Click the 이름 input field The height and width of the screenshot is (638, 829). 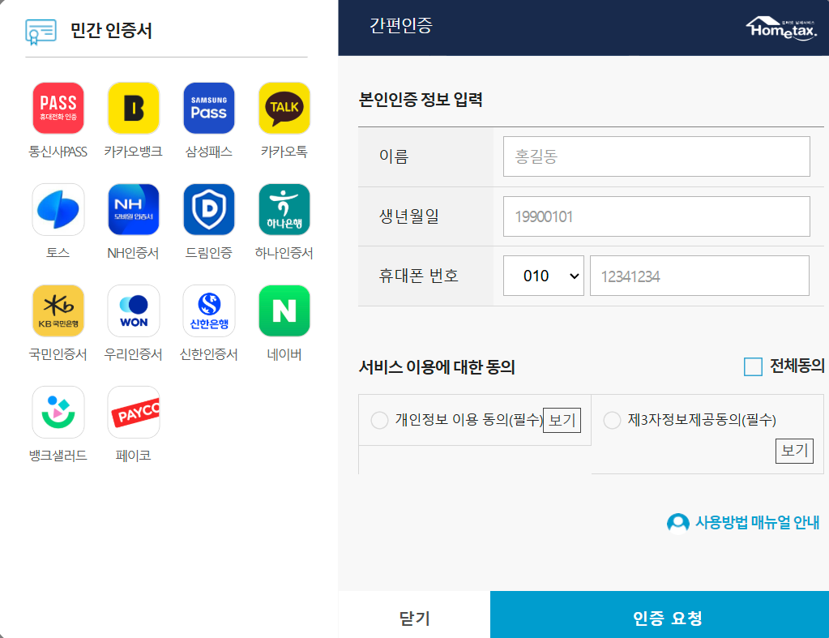[x=656, y=156]
